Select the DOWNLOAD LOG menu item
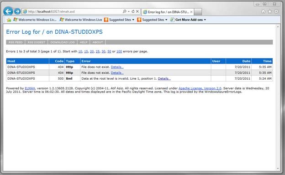 pyautogui.click(x=63, y=42)
